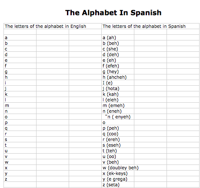Select the 'f (efeh)' cell
Screen dimensions: 200x188
(x=118, y=66)
